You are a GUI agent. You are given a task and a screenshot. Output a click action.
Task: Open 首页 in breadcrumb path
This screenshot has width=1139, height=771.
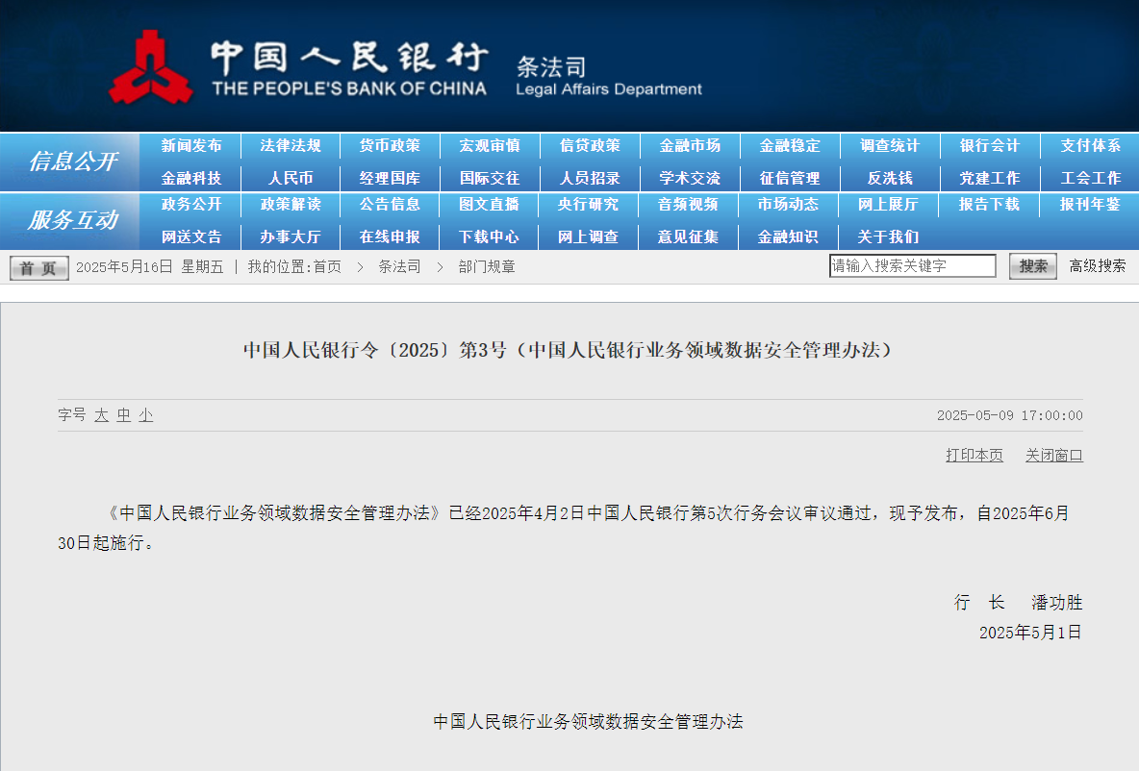click(x=327, y=267)
